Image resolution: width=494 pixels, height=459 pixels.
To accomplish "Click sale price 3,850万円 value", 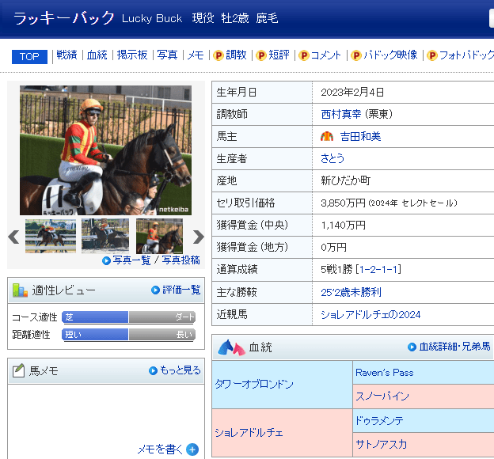I will (x=343, y=203).
